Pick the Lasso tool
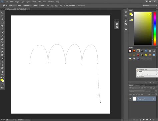Screen dimensions: 158x121 pyautogui.click(x=2, y=19)
